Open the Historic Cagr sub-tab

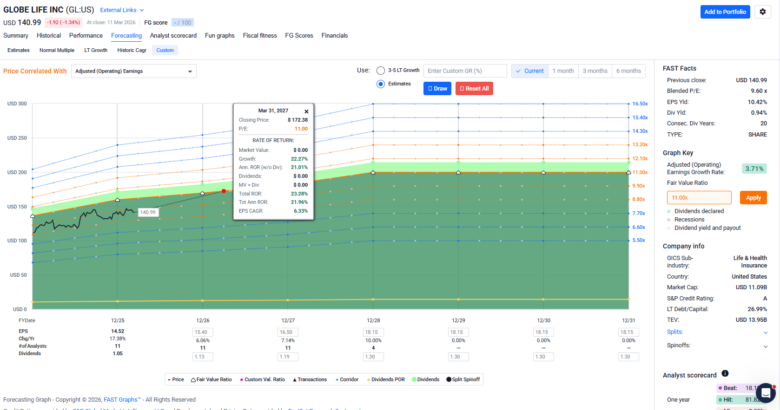point(132,50)
